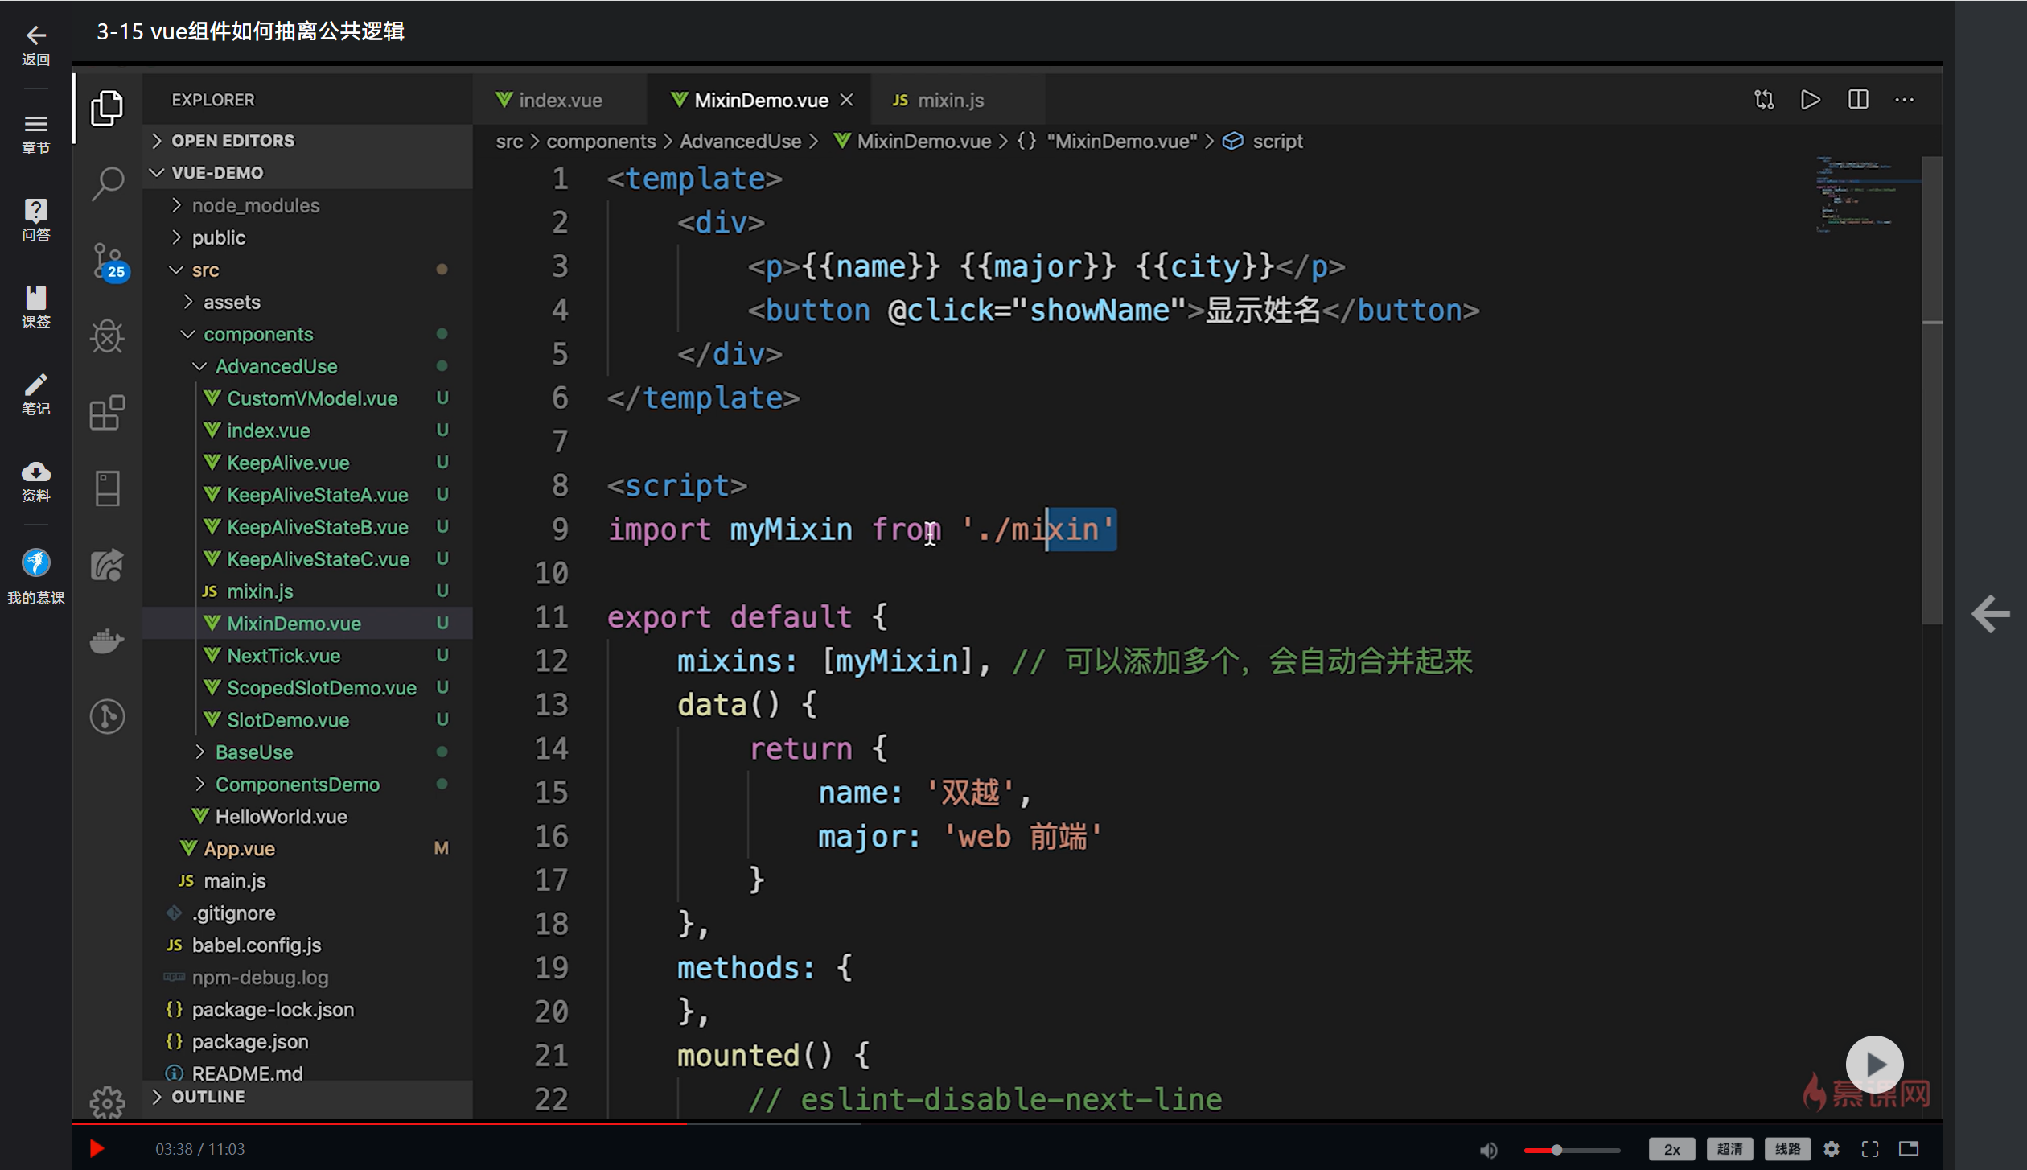Open SlotDemo.vue file

pyautogui.click(x=307, y=720)
